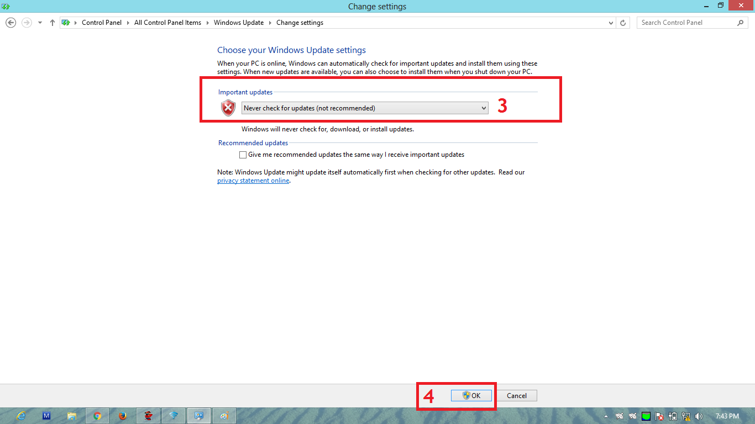Screen dimensions: 755x424
Task: Click the Control Panel taskbar button
Action: [x=199, y=416]
